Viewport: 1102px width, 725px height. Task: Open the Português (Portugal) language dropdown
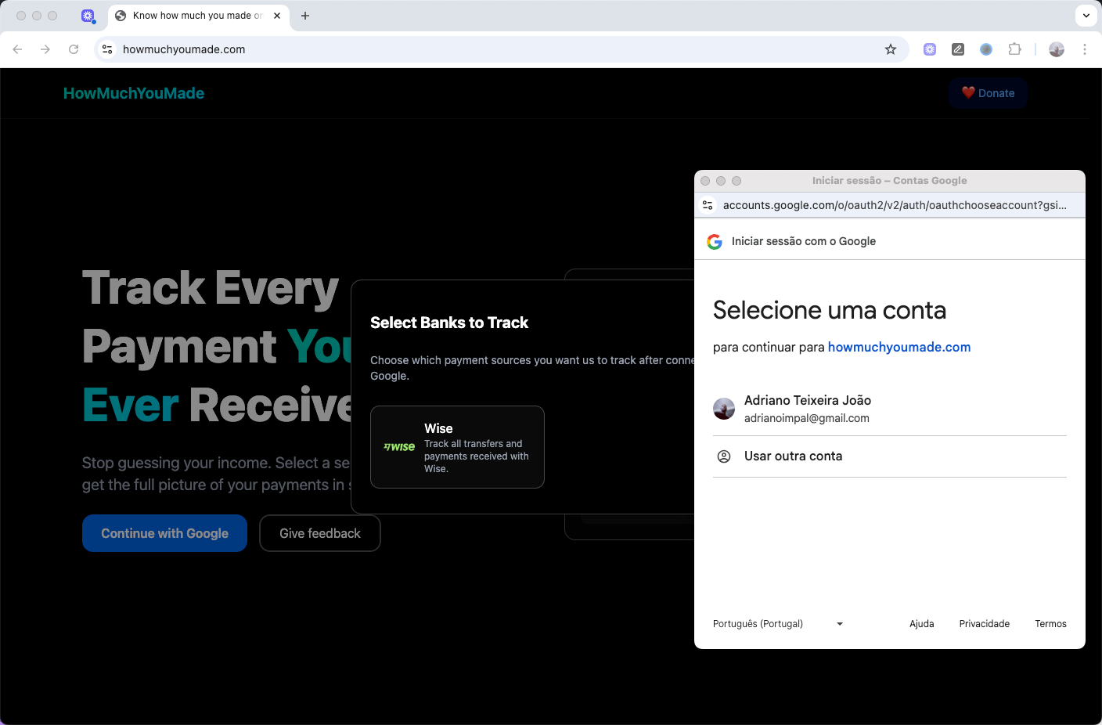click(x=778, y=624)
